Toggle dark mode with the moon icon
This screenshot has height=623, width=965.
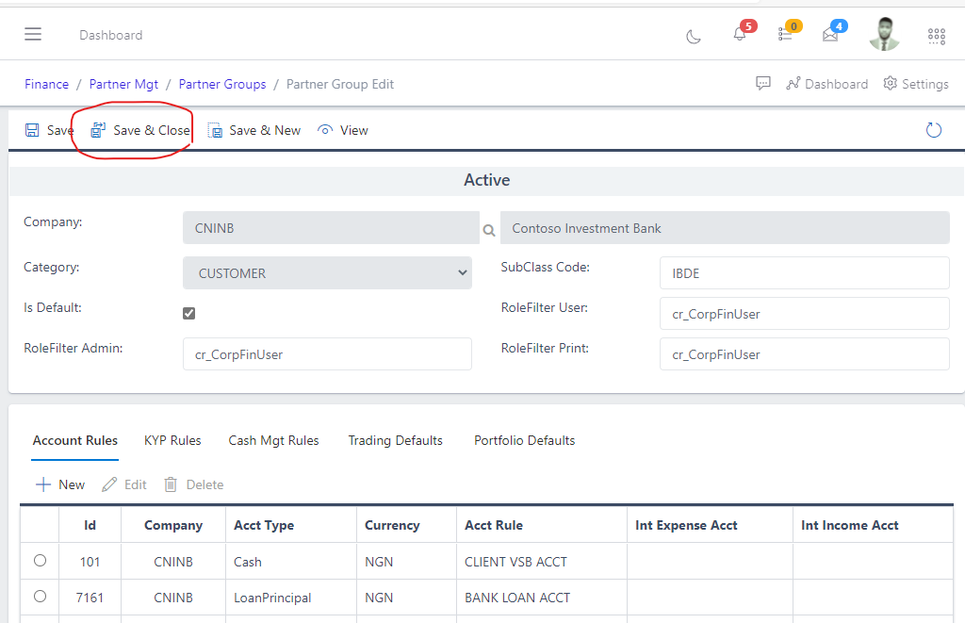[x=694, y=36]
